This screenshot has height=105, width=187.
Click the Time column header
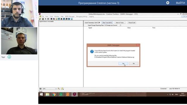(154, 28)
